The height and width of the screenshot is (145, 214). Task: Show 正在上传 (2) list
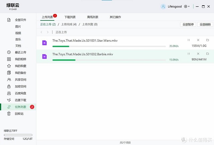coord(48,24)
